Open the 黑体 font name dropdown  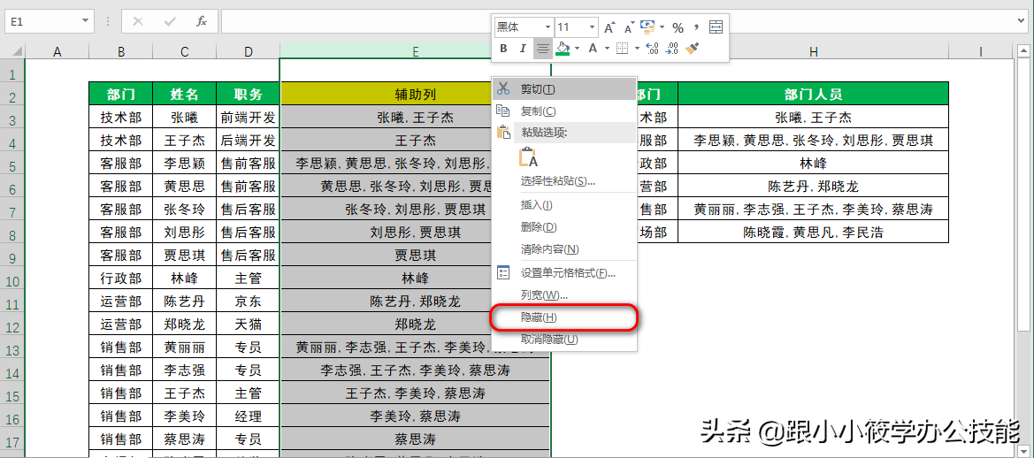pos(548,27)
